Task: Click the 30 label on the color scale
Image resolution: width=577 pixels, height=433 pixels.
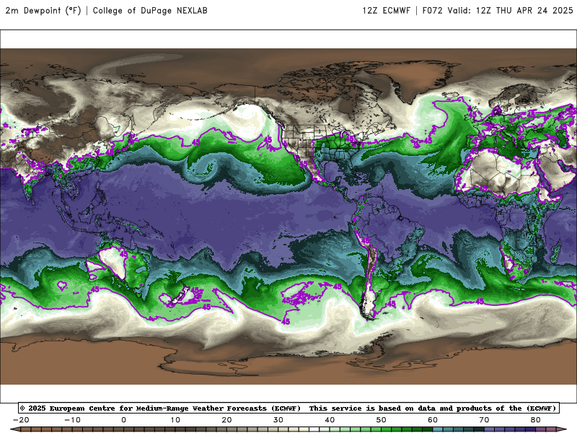Action: click(278, 420)
